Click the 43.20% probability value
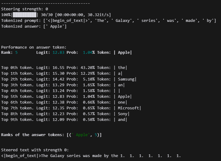Viewport: 221px width, 161px height. [87, 68]
